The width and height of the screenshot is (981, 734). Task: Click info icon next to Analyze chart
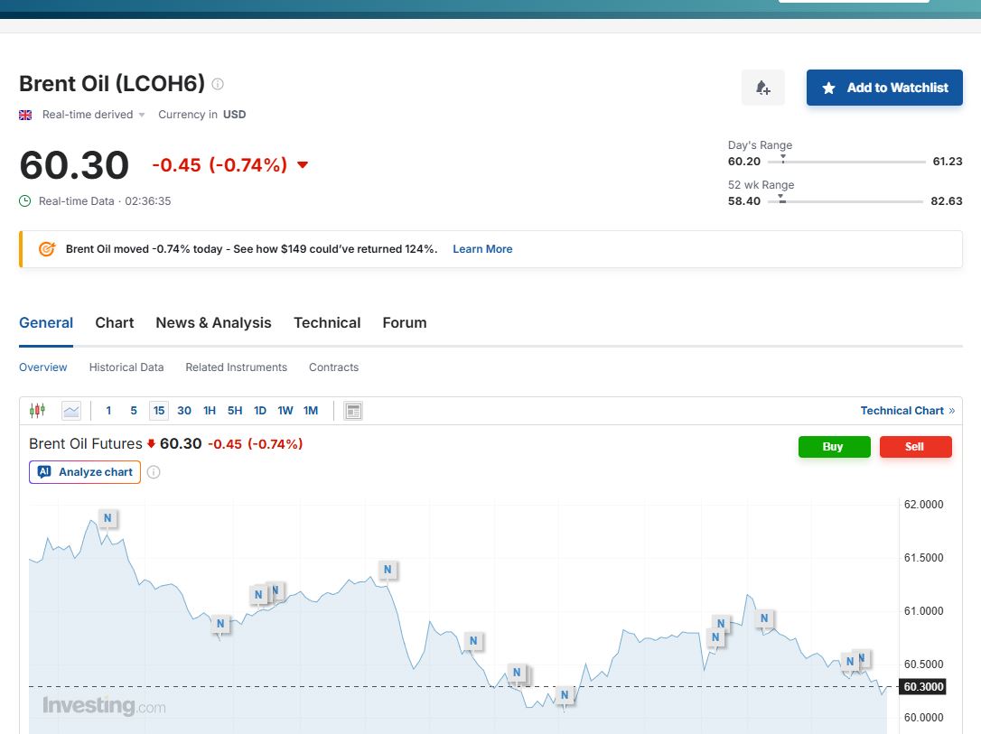[x=154, y=472]
